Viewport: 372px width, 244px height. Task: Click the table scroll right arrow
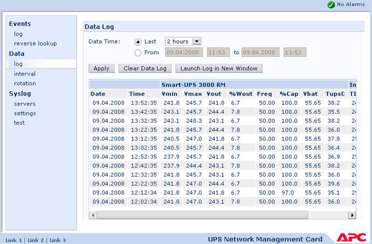point(352,215)
